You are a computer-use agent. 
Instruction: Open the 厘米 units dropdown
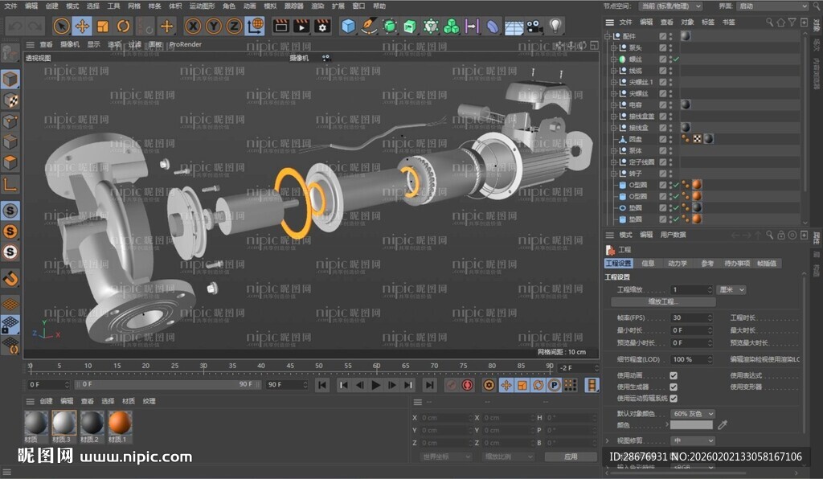[x=731, y=289]
